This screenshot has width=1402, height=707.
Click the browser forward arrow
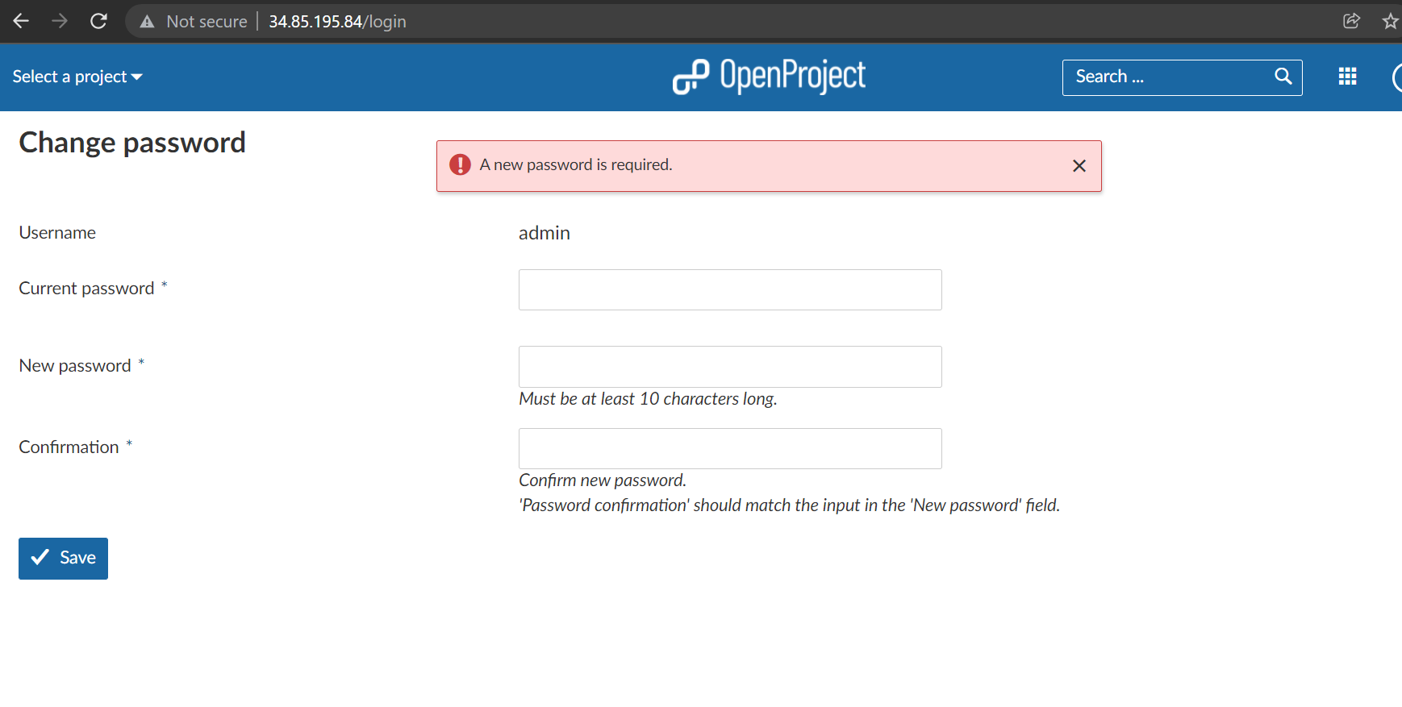(x=60, y=21)
